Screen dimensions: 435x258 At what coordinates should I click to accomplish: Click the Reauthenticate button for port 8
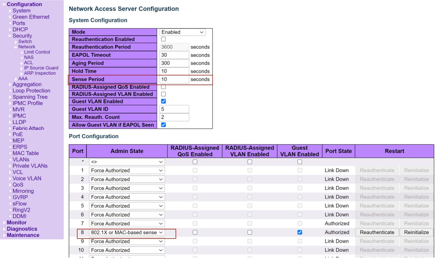coord(377,232)
